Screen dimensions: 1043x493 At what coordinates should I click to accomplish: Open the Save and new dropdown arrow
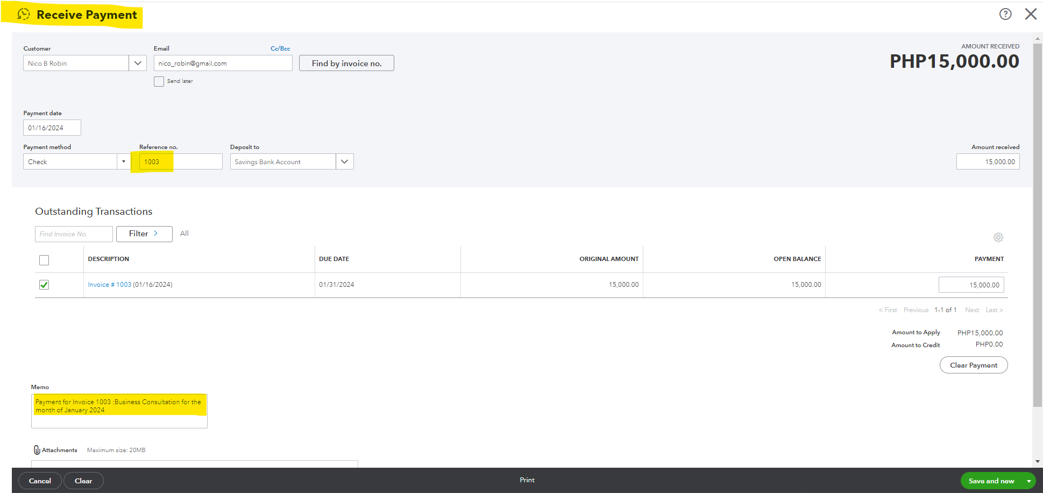point(1029,481)
